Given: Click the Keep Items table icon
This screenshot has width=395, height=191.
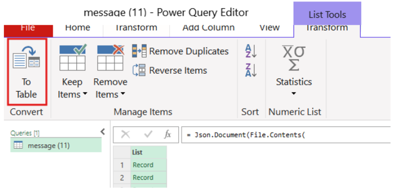Looking at the screenshot, I should (72, 58).
